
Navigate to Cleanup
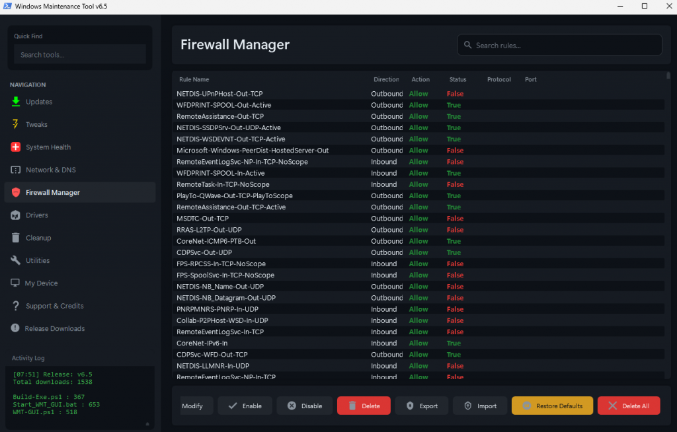(80, 237)
